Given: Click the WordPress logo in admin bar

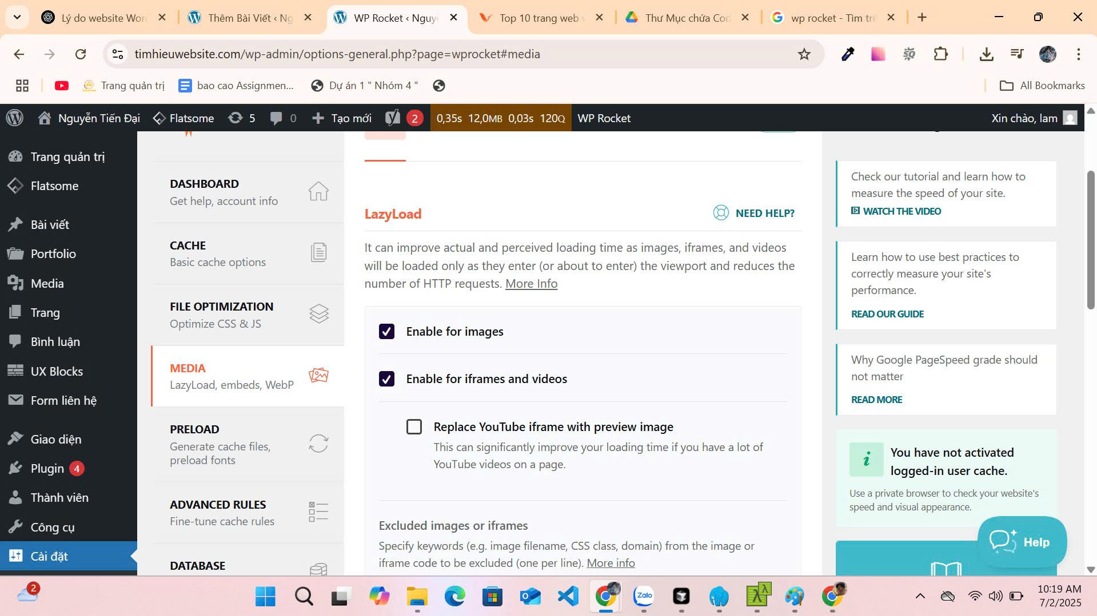Looking at the screenshot, I should pyautogui.click(x=15, y=118).
